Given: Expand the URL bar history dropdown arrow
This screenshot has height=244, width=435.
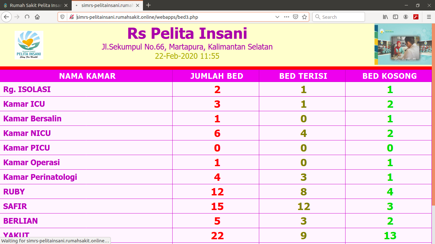Looking at the screenshot, I should click(277, 17).
